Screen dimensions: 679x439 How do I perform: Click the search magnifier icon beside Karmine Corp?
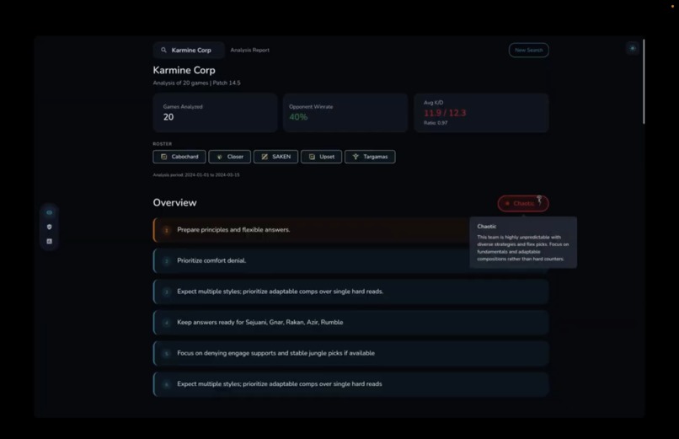click(163, 51)
